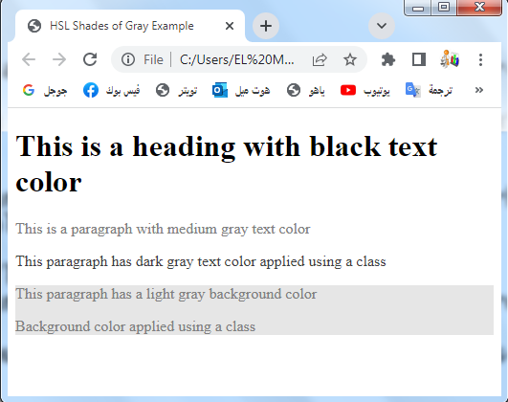
Task: Open the Hotmail bookmark هوت ميل
Action: [x=241, y=90]
